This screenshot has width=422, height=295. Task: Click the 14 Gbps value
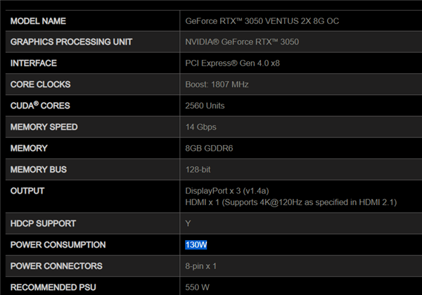coord(201,127)
